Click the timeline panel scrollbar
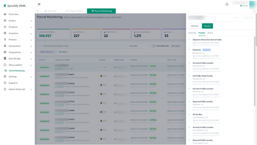 (254, 71)
